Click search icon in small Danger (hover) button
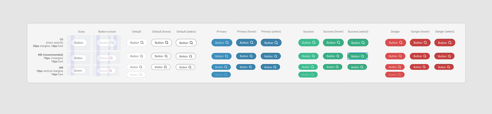Image resolution: width=492 pixels, height=114 pixels. tap(424, 67)
